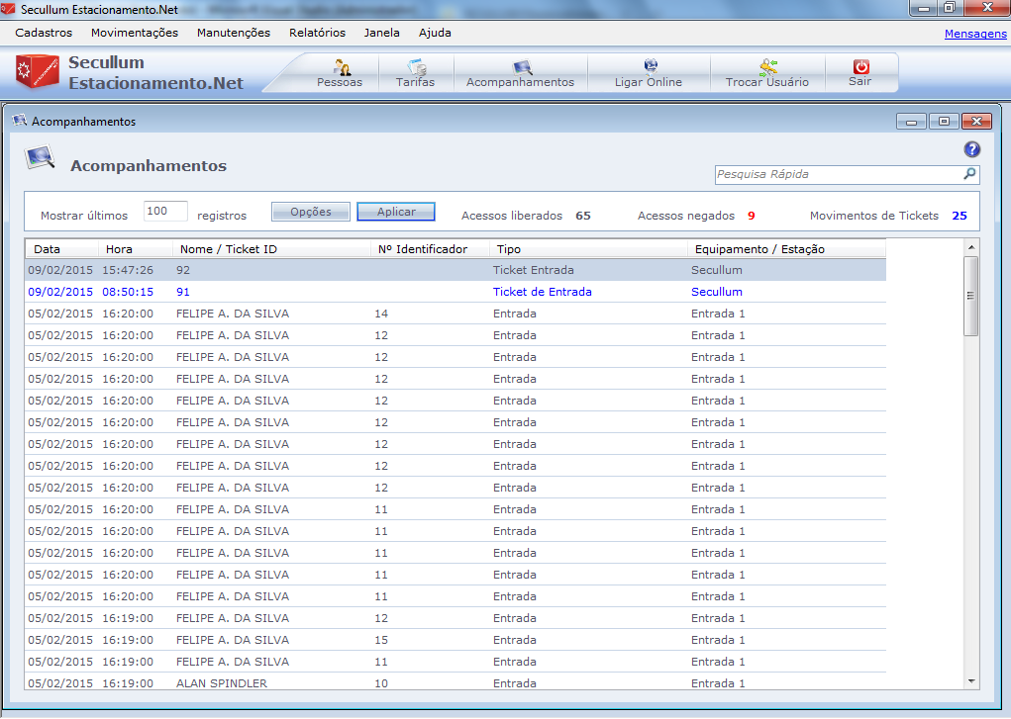Viewport: 1011px width, 719px height.
Task: Click the Movimentos de Tickets count 25
Action: click(x=960, y=216)
